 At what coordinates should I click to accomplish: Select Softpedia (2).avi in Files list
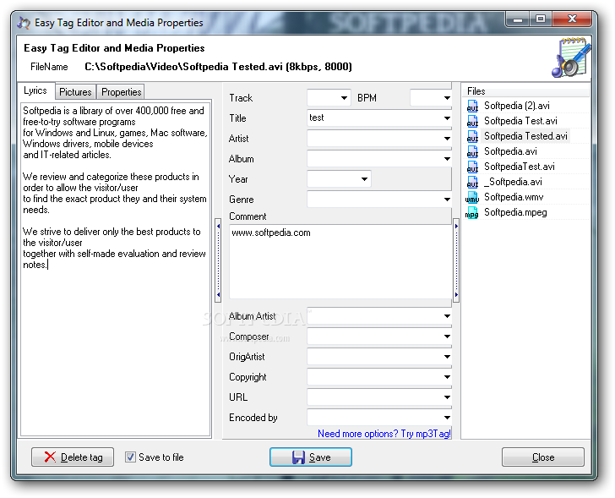[516, 106]
